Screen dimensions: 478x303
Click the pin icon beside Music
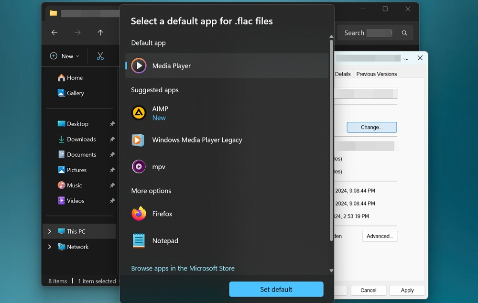[x=112, y=185]
